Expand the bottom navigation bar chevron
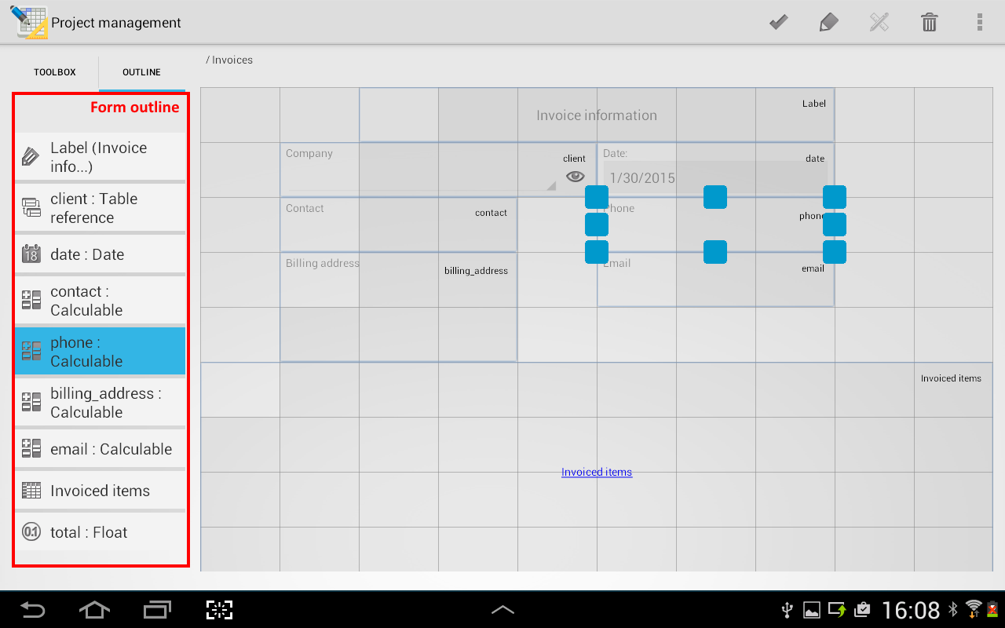Image resolution: width=1005 pixels, height=628 pixels. (502, 609)
